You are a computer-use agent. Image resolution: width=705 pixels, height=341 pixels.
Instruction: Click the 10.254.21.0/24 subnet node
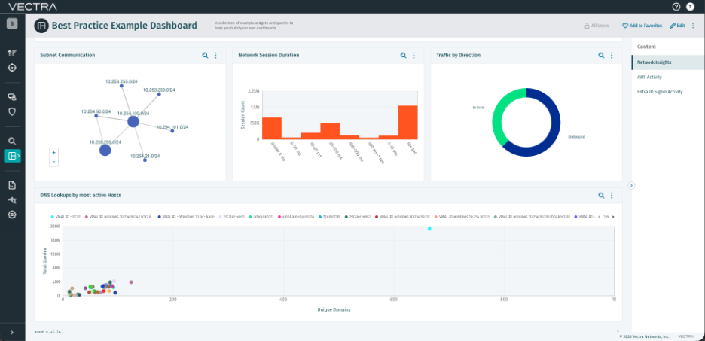pyautogui.click(x=145, y=160)
